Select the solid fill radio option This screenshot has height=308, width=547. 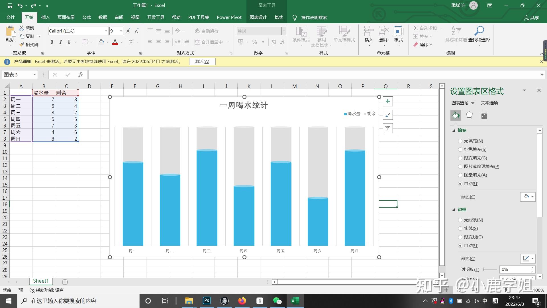point(460,149)
